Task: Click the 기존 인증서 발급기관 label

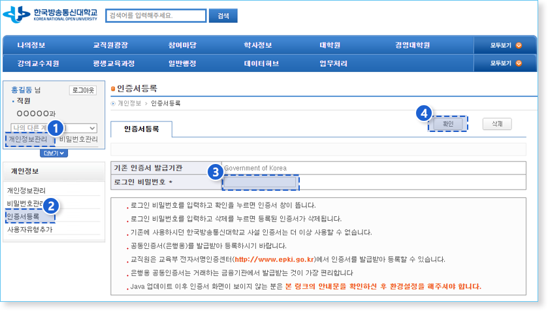Action: pyautogui.click(x=148, y=168)
